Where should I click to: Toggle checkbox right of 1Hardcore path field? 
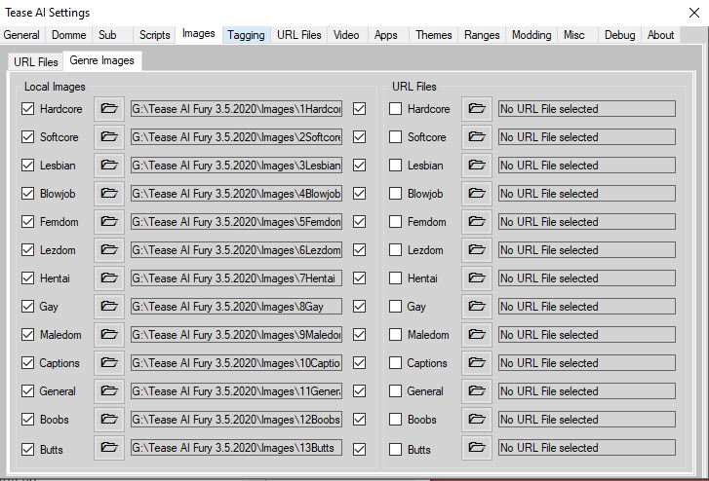point(360,109)
